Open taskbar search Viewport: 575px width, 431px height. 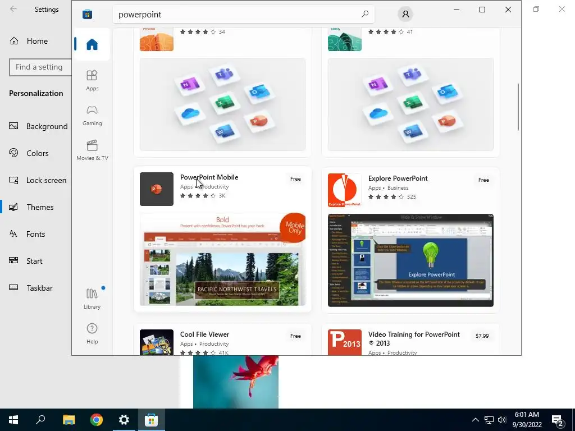pyautogui.click(x=40, y=420)
